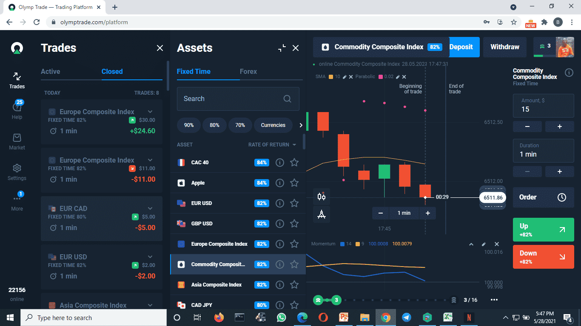Expand the +$24.60 Europe Composite trade
This screenshot has width=581, height=326.
coord(150,112)
